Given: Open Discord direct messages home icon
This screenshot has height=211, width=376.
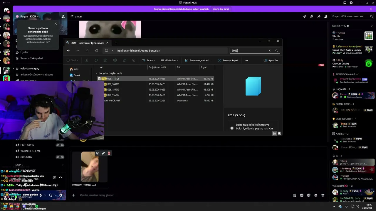Looking at the screenshot, I should (6, 10).
